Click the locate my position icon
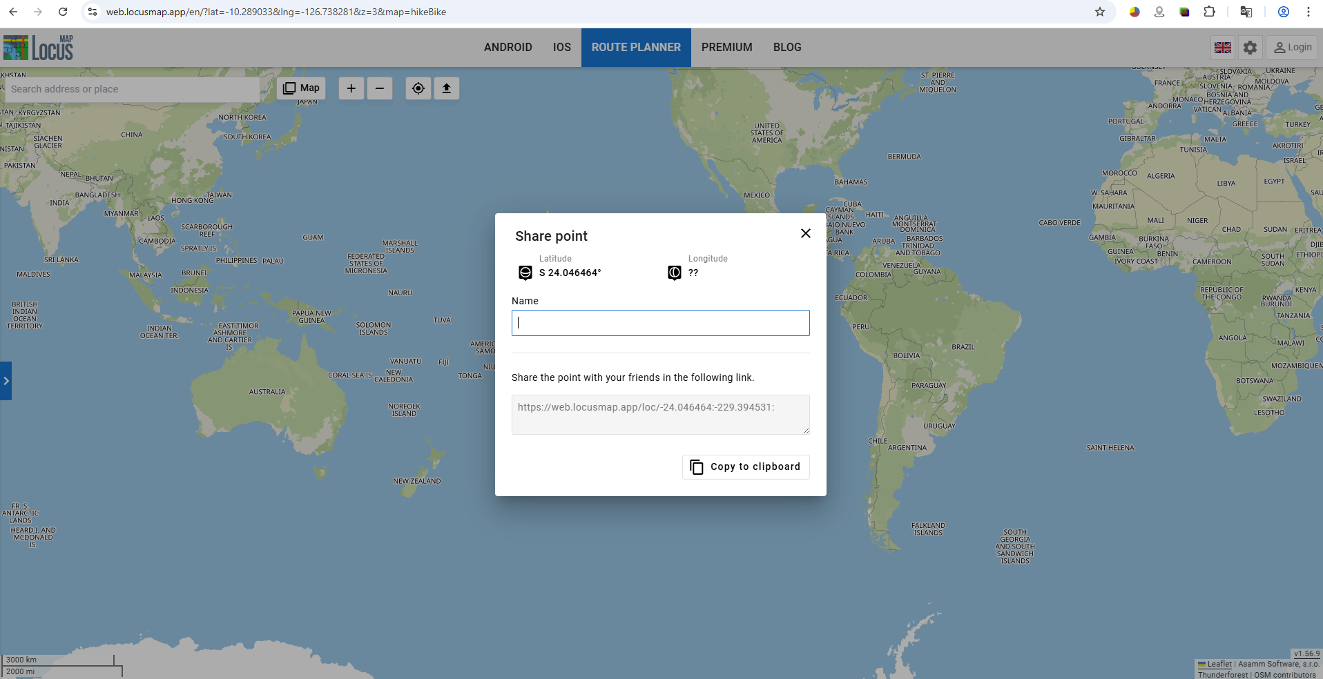Screen dimensions: 1323x679 coord(418,88)
